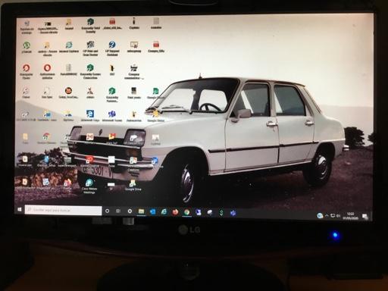
Task: Open Firefox from the taskbar
Action: tap(175, 212)
